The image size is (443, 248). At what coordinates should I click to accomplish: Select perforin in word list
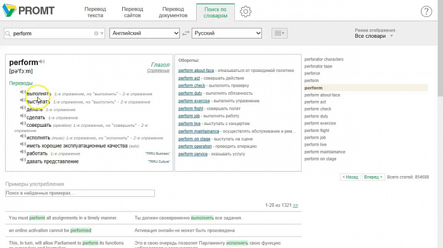(311, 81)
